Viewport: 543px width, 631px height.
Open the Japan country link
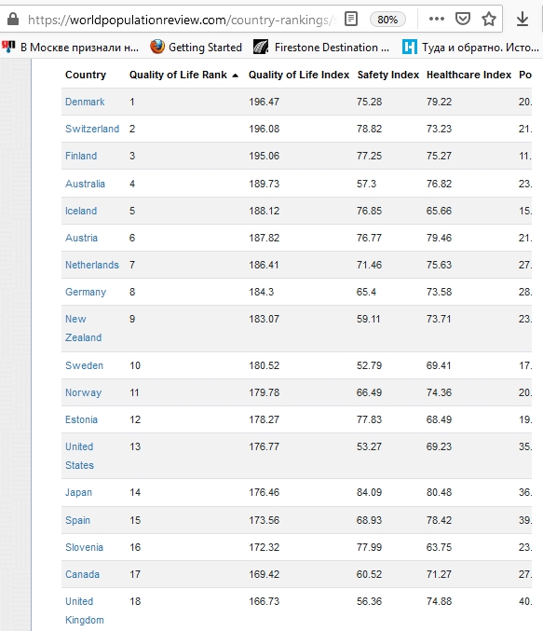click(x=78, y=492)
